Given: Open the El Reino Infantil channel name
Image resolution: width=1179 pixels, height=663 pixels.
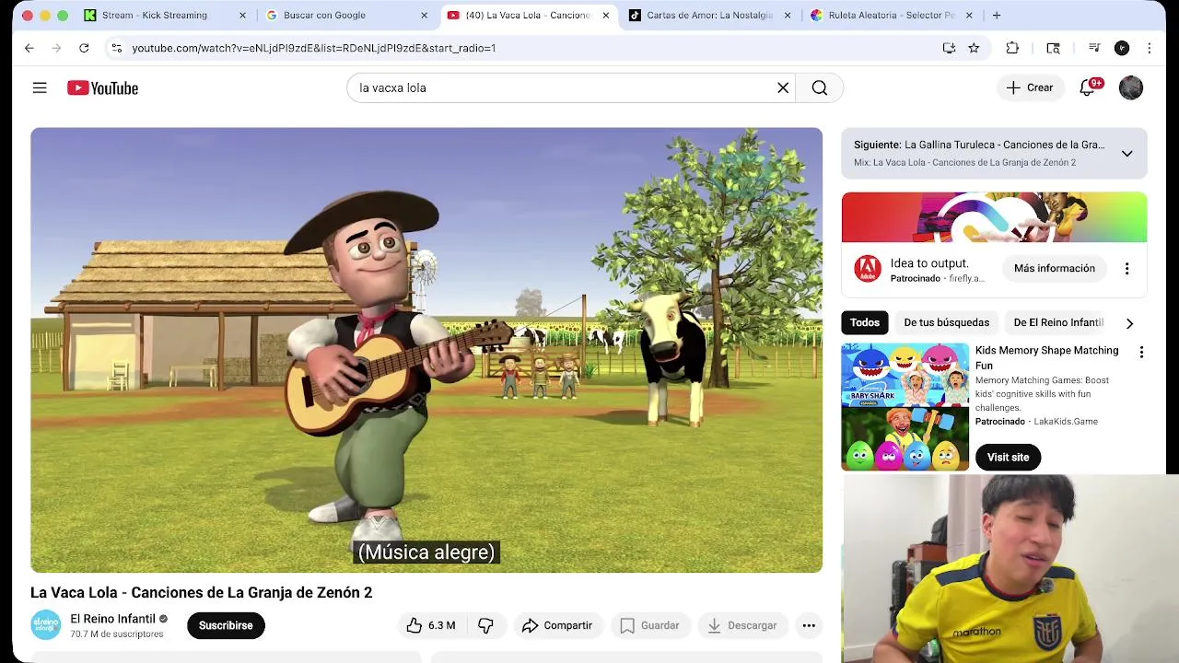Looking at the screenshot, I should [x=112, y=619].
